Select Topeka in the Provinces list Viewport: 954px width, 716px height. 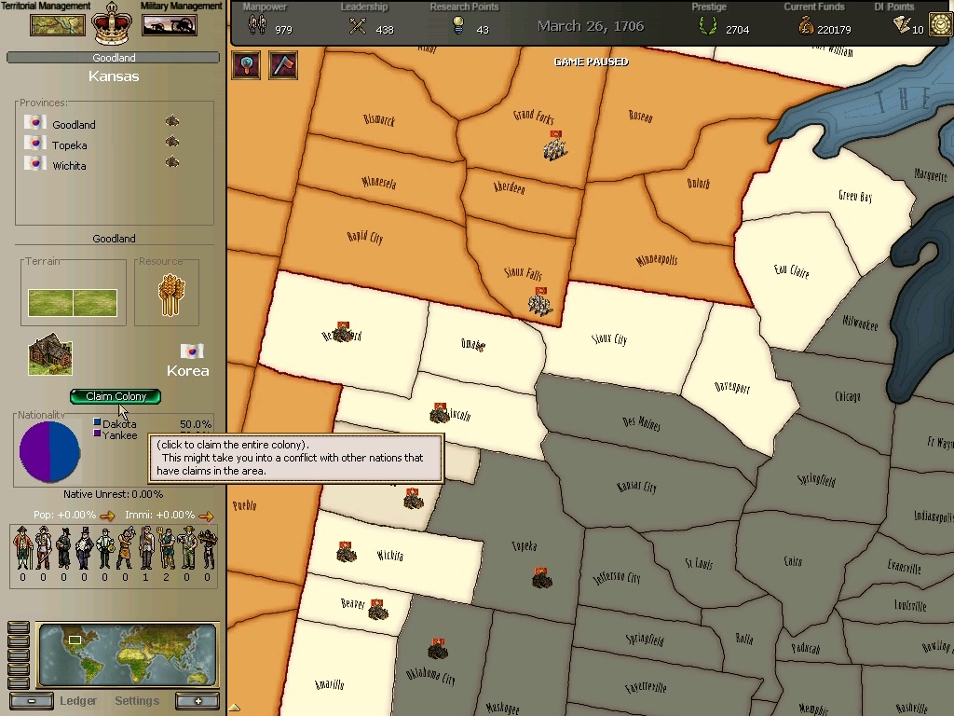69,145
